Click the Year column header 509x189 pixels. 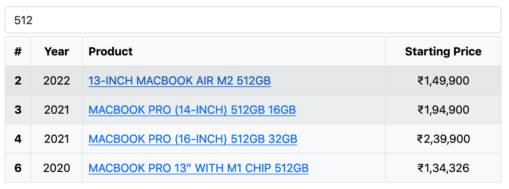(57, 52)
